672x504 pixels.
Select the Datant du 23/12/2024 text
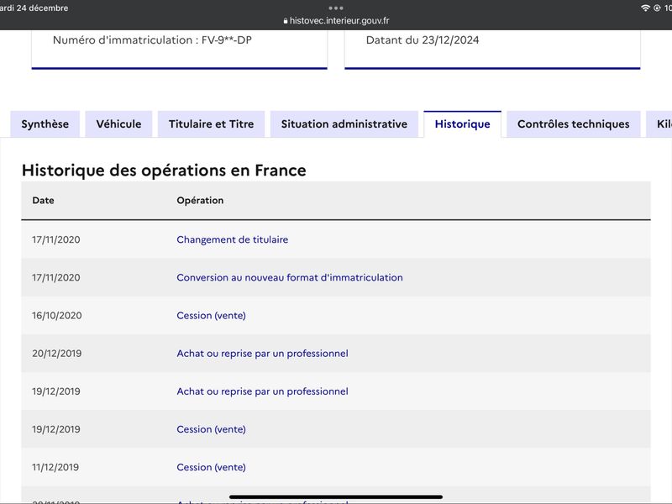pyautogui.click(x=423, y=40)
